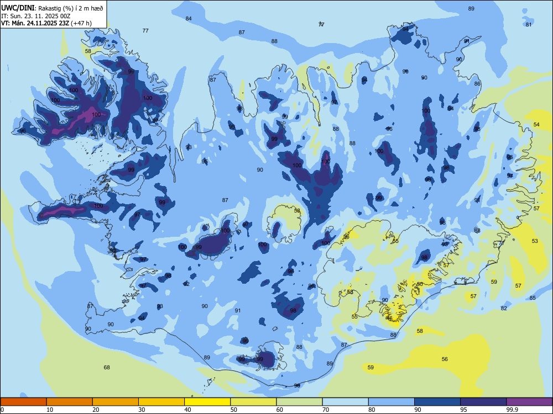Pick the 80–90 blue legend swatch
The image size is (553, 414).
point(392,402)
